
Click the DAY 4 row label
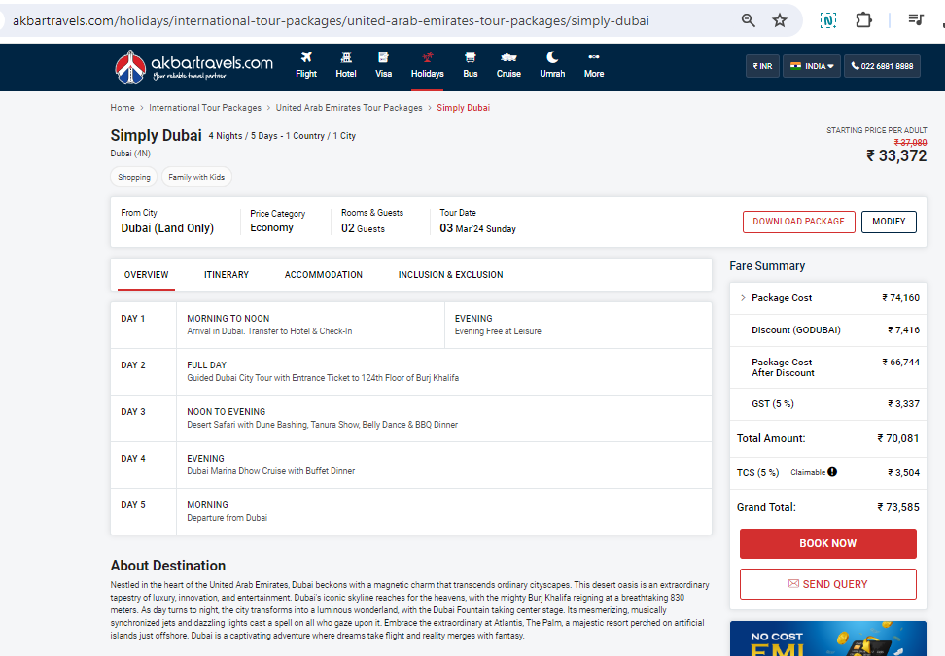[x=133, y=459]
